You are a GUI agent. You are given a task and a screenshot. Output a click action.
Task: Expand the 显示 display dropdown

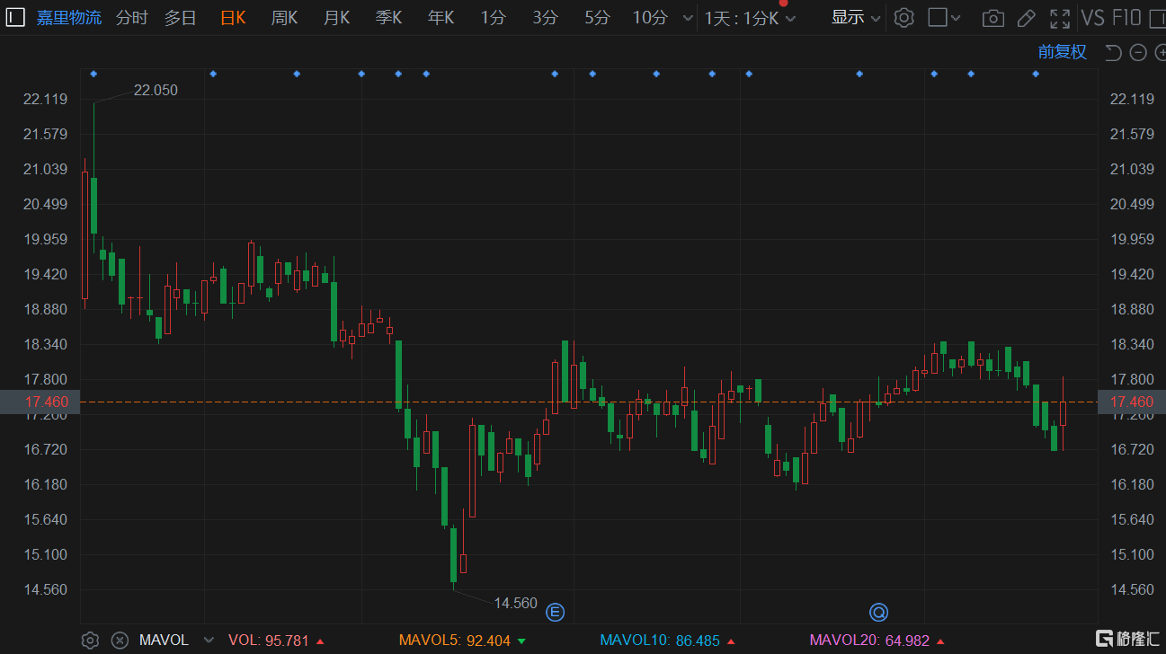click(x=855, y=17)
